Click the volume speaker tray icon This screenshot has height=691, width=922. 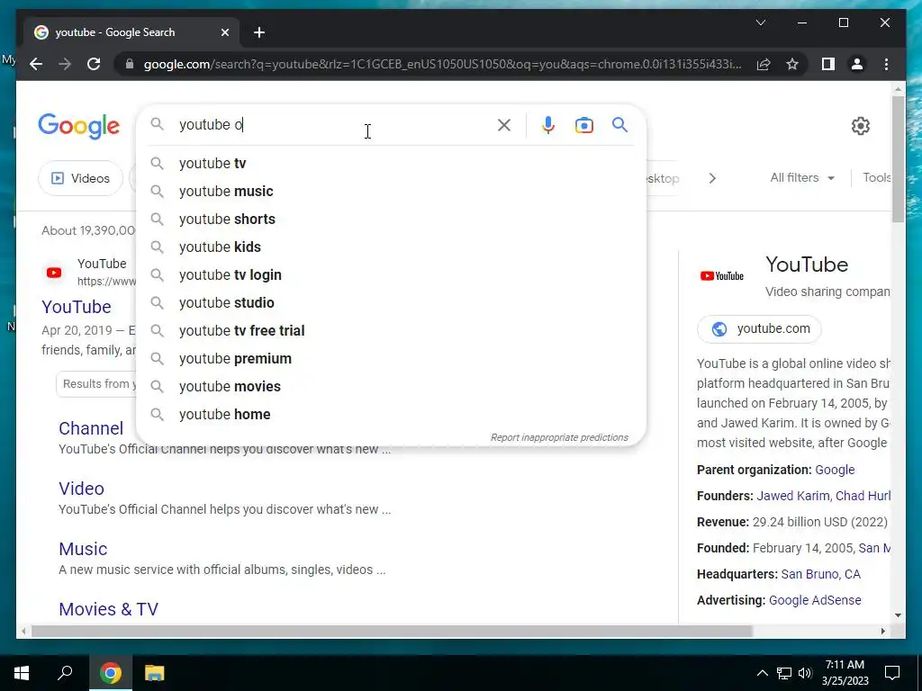pyautogui.click(x=805, y=673)
